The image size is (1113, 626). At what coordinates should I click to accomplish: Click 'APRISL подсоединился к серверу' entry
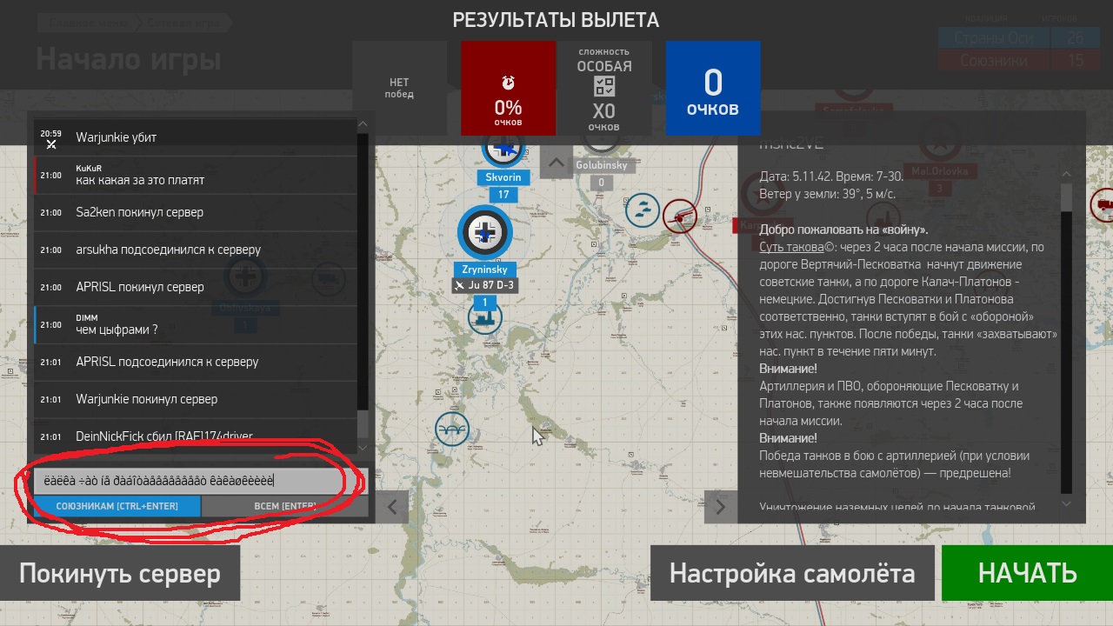(x=195, y=362)
